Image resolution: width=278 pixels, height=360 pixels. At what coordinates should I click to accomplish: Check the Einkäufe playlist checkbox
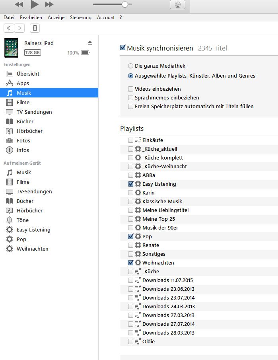click(130, 140)
